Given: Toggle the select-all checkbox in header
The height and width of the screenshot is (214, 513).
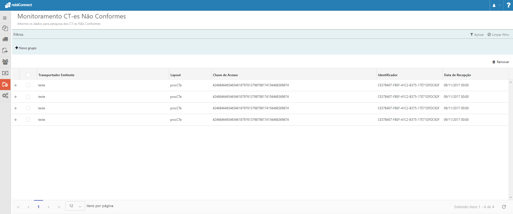Looking at the screenshot, I should (x=28, y=75).
